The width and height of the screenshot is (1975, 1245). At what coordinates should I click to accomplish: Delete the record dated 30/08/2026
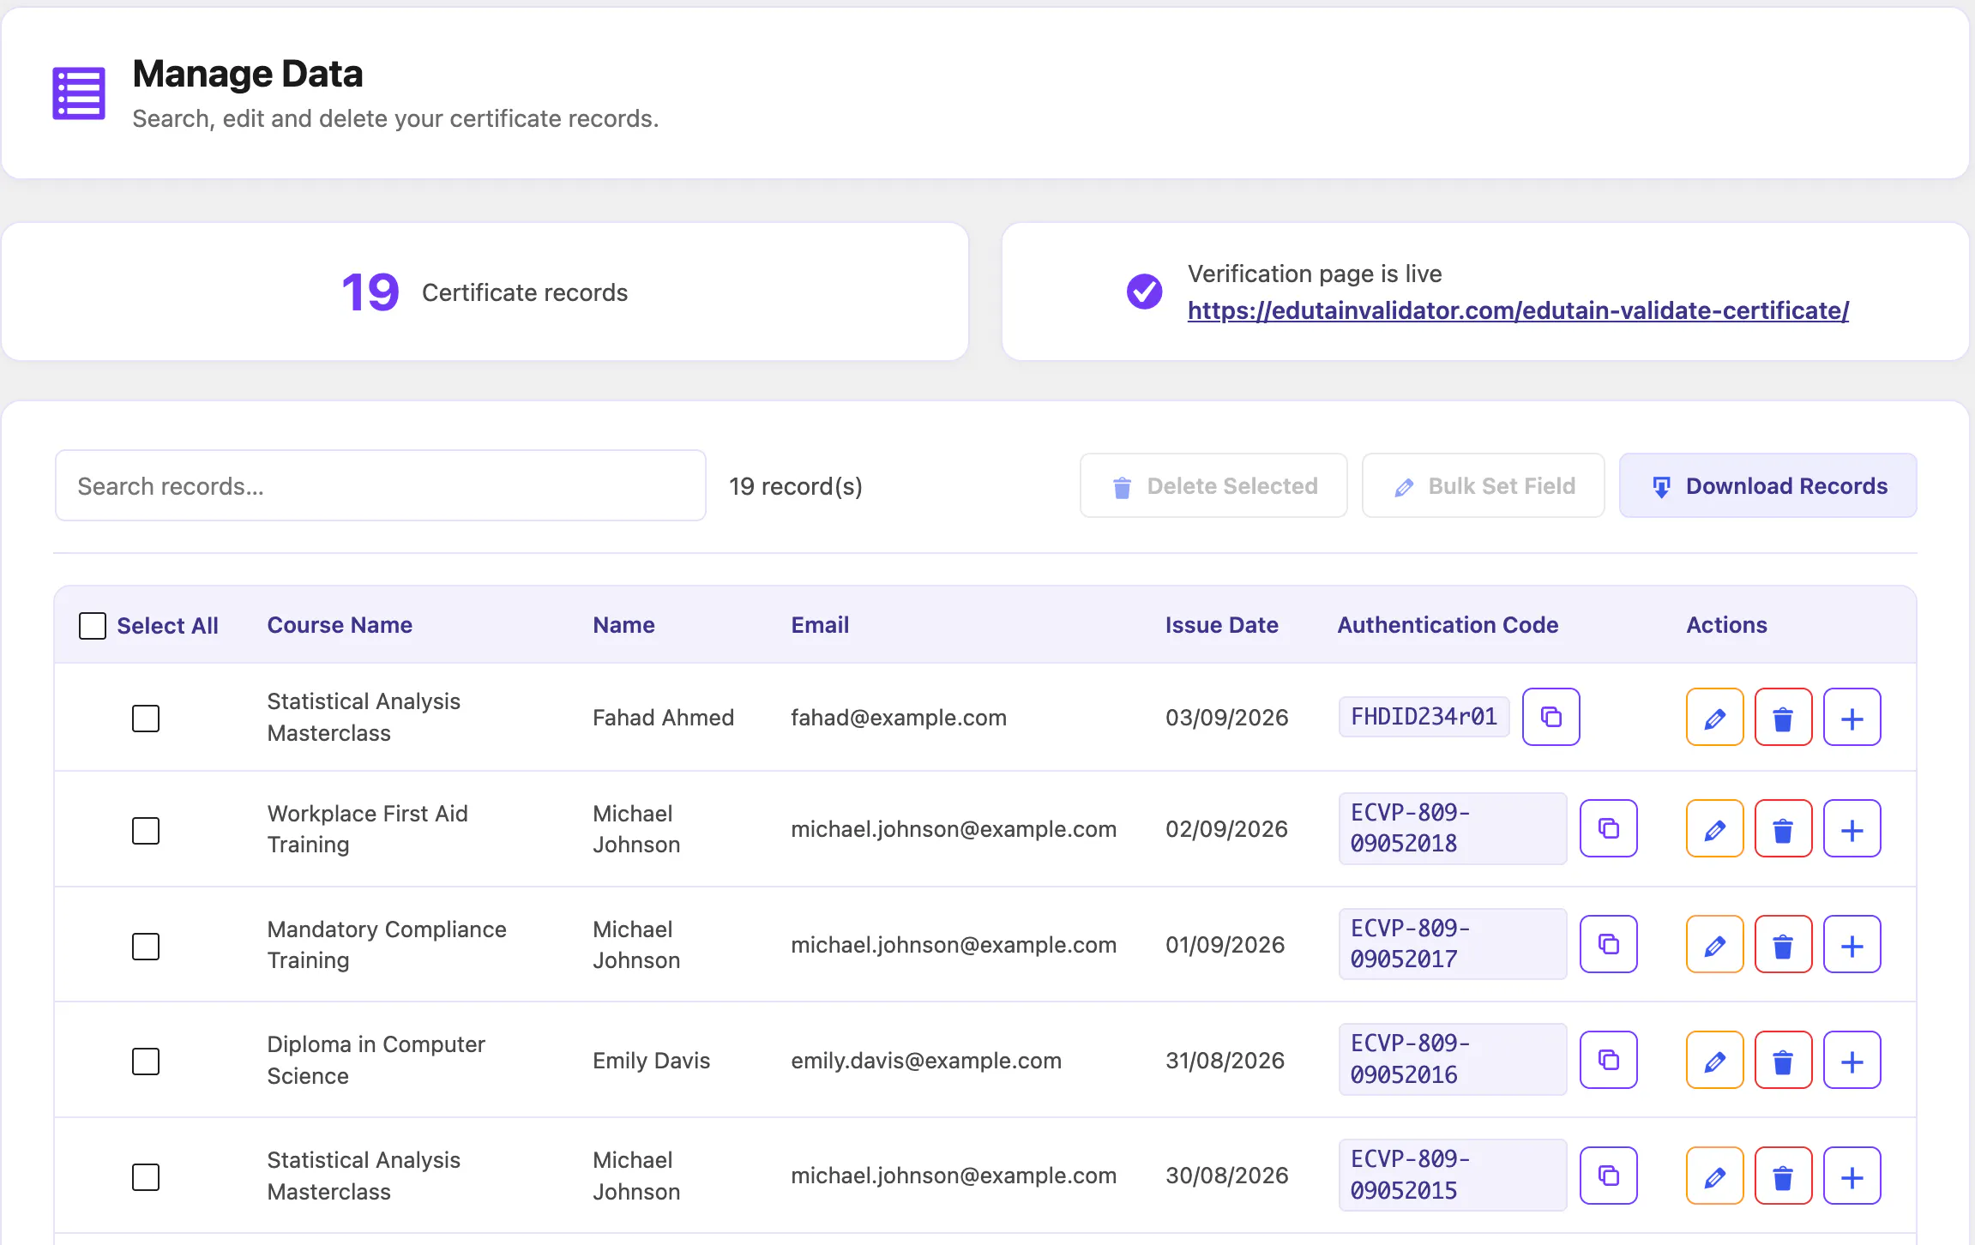pyautogui.click(x=1783, y=1176)
